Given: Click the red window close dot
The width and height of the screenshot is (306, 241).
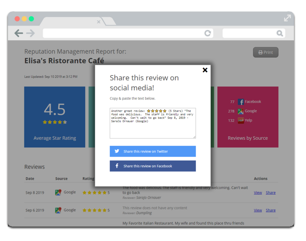Looking at the screenshot, I should 17,19.
